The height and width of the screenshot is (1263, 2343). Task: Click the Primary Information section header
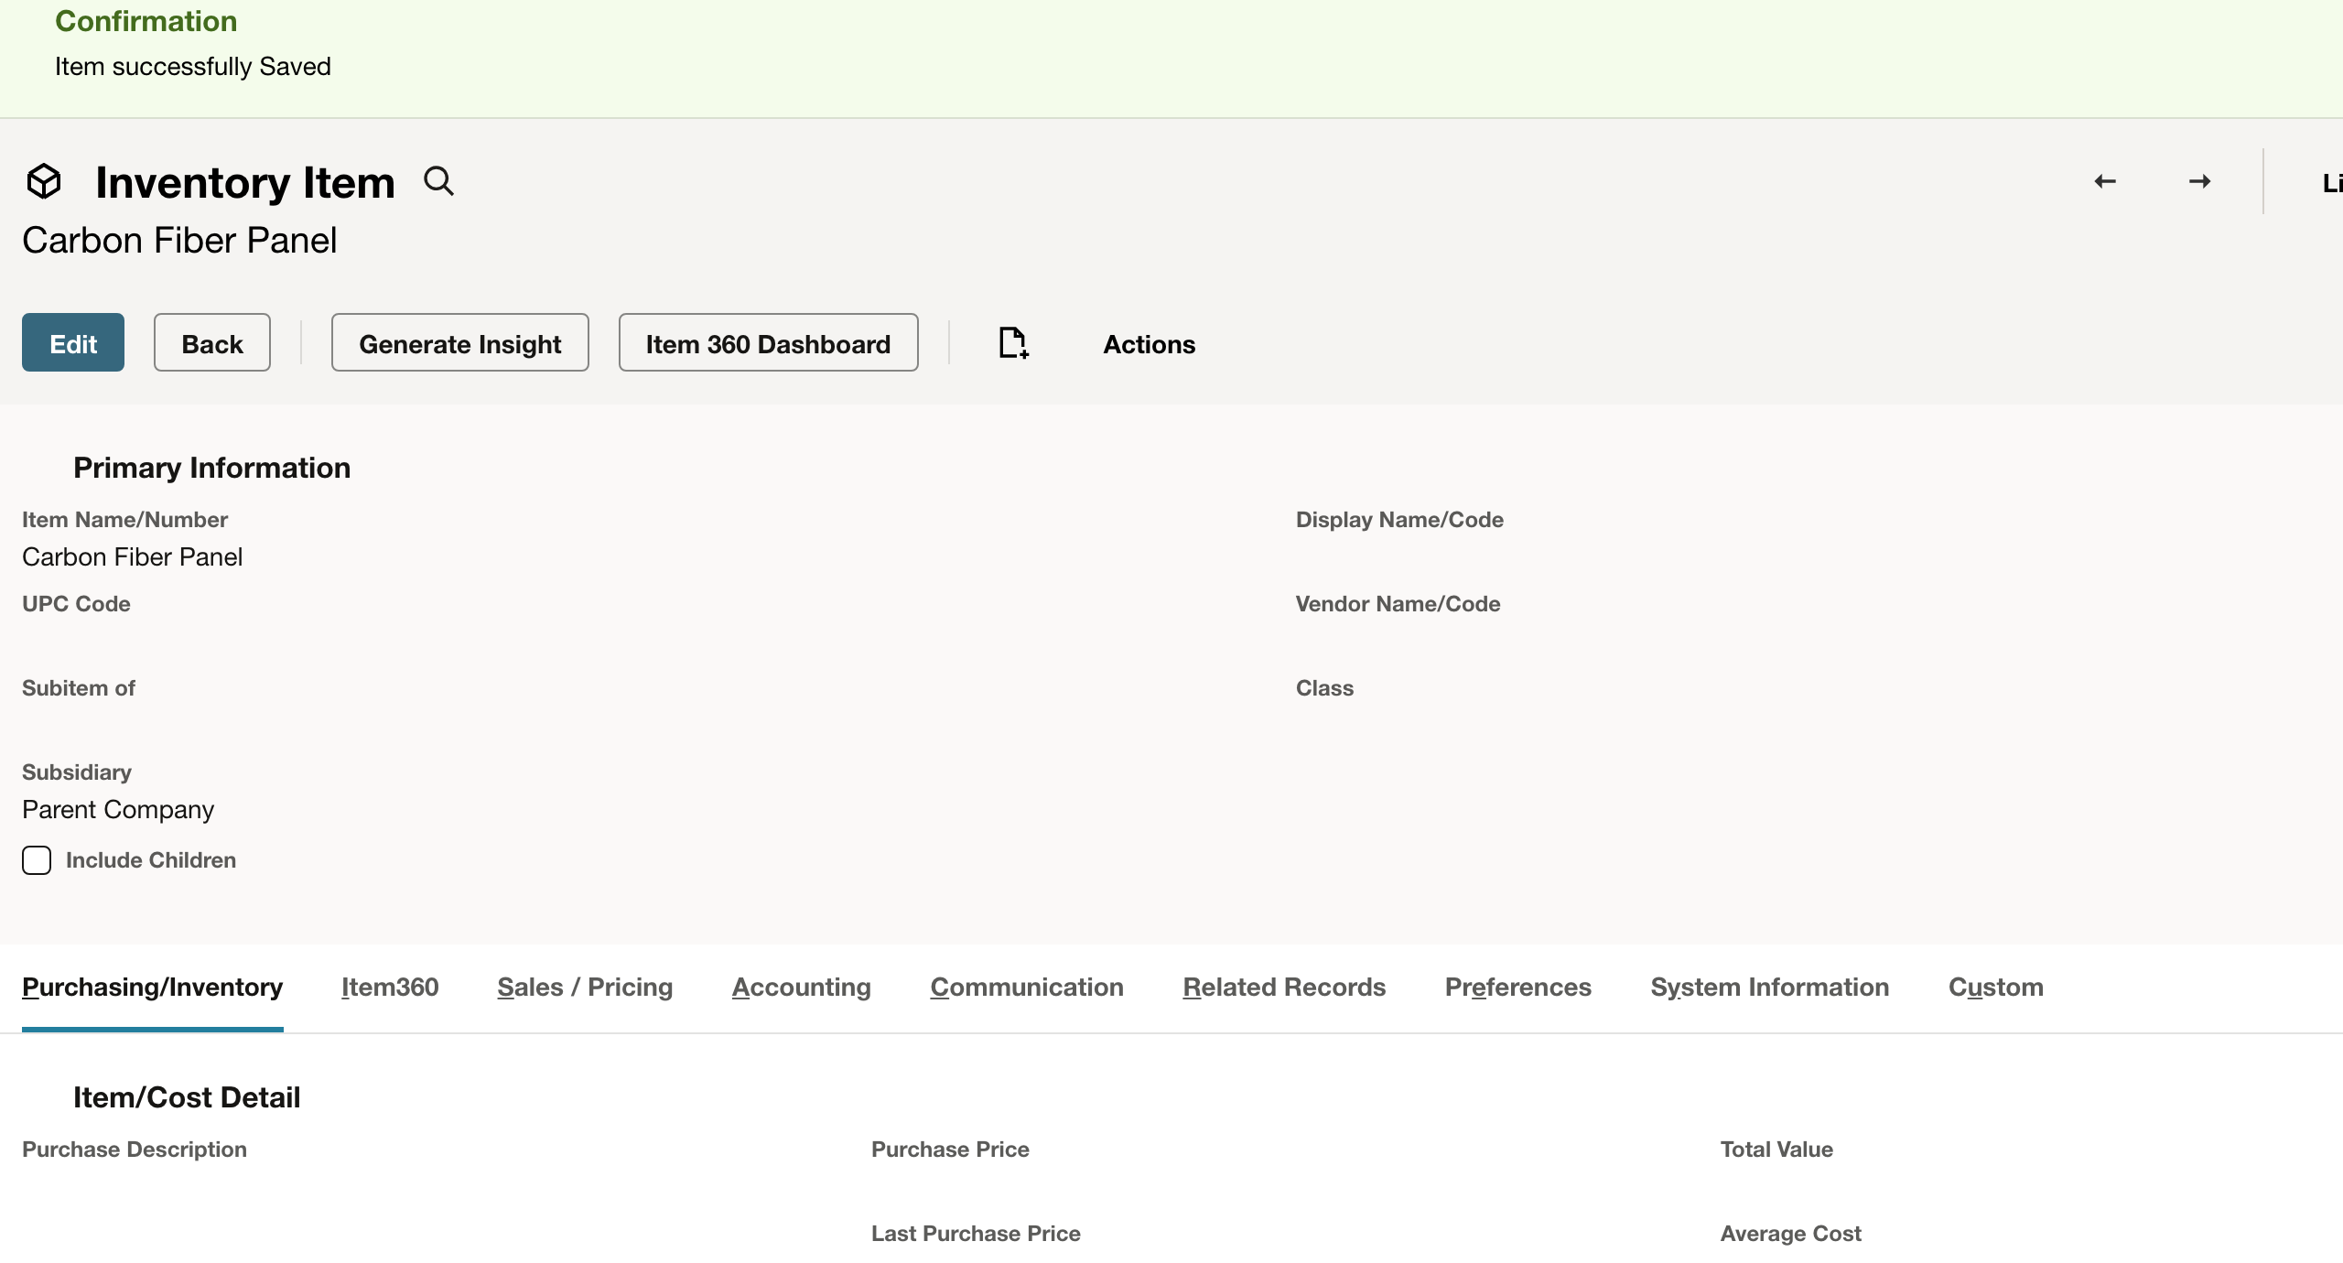click(x=211, y=468)
